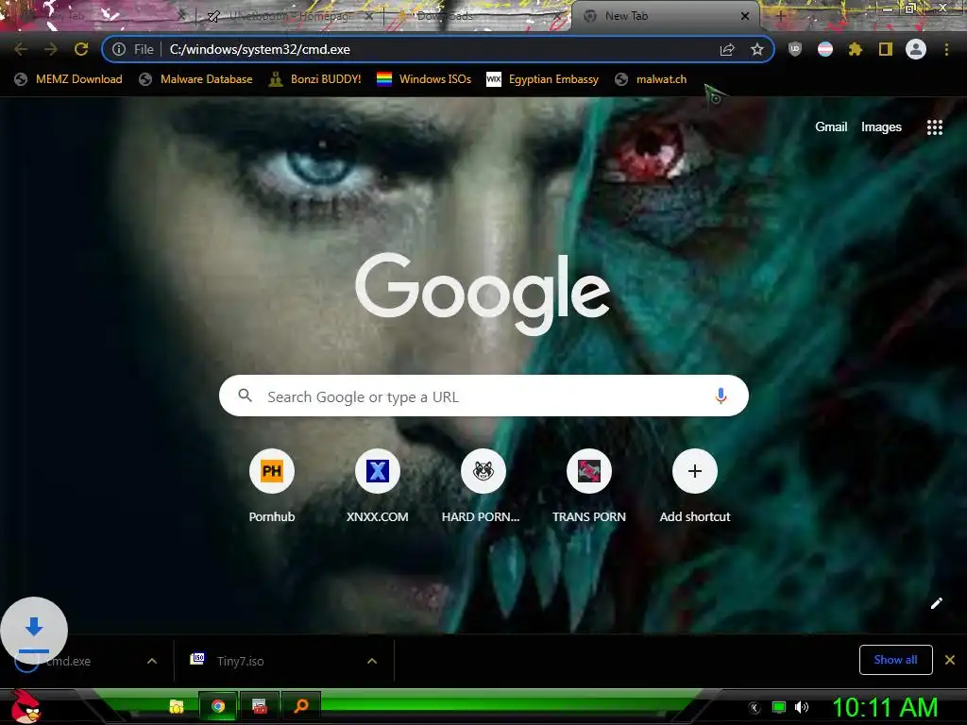
Task: Open the orange magnifier taskbar icon
Action: 301,706
